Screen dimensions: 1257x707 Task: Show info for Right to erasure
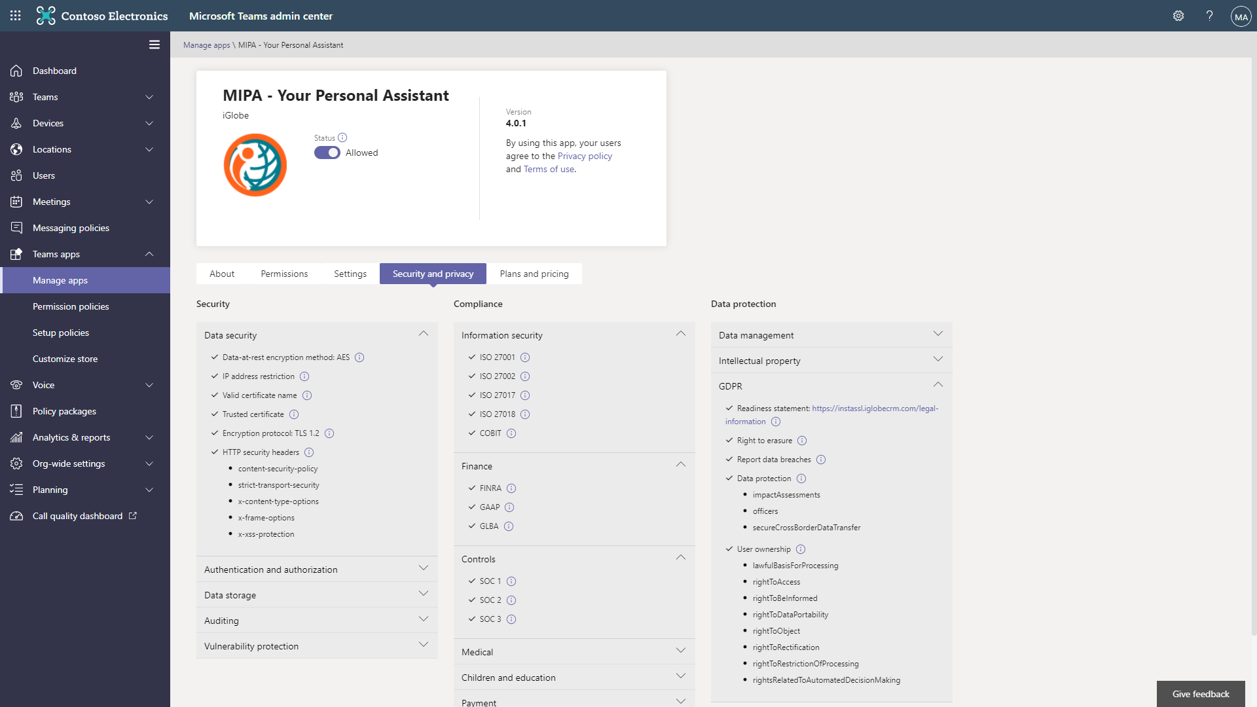point(802,441)
